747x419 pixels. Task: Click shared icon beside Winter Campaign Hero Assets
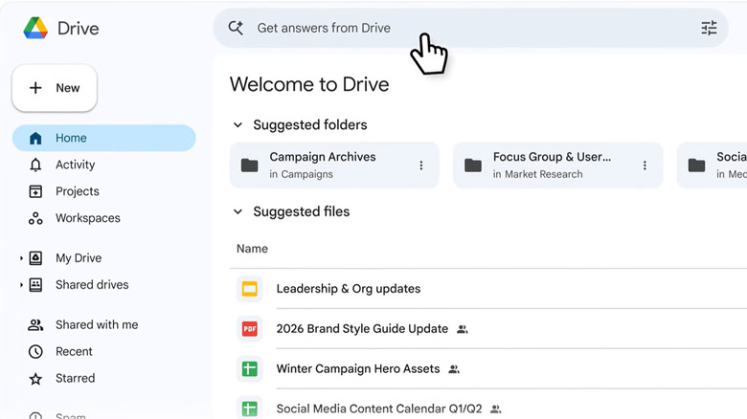point(454,369)
